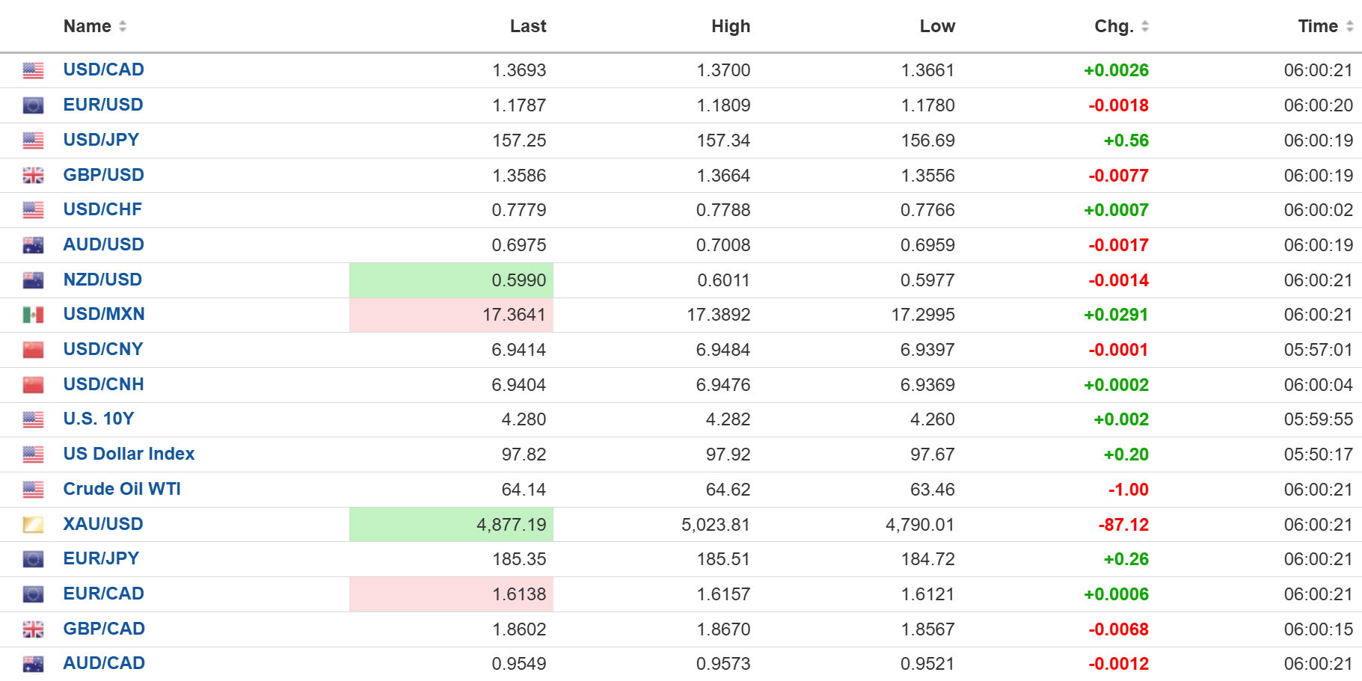This screenshot has width=1362, height=681.
Task: Click the Mexican flag icon beside USD/MXN
Action: [x=33, y=315]
